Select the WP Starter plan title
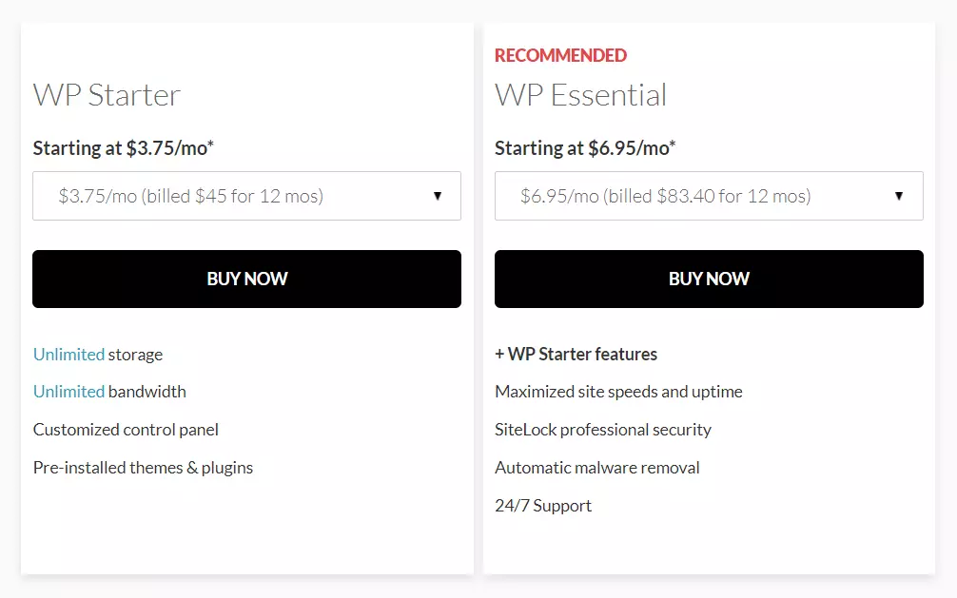The height and width of the screenshot is (598, 957). tap(107, 95)
